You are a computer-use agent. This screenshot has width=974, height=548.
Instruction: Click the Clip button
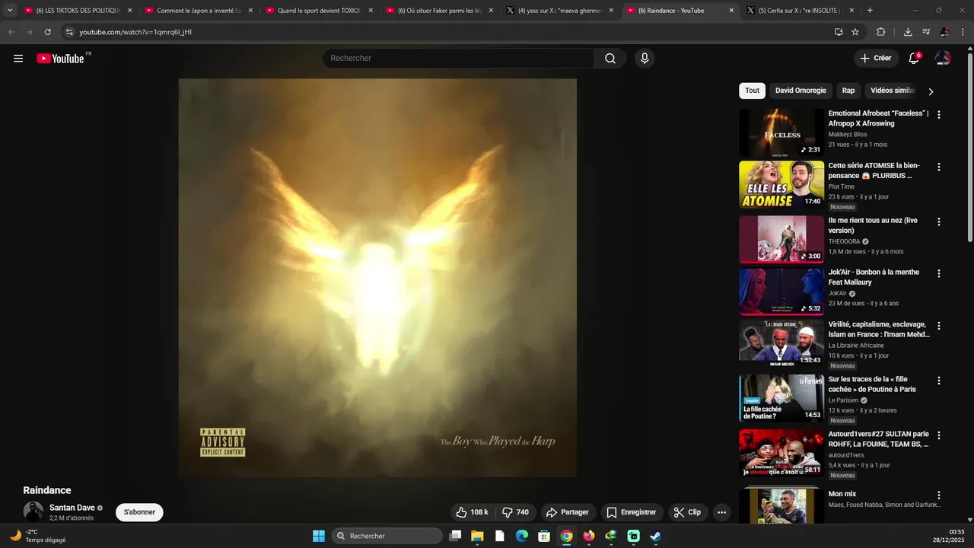point(687,512)
